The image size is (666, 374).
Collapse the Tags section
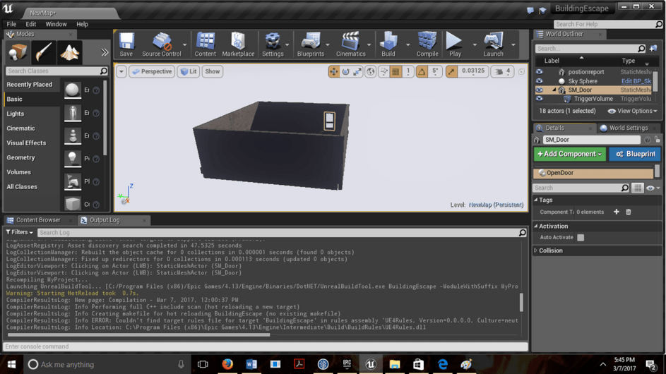(x=535, y=200)
